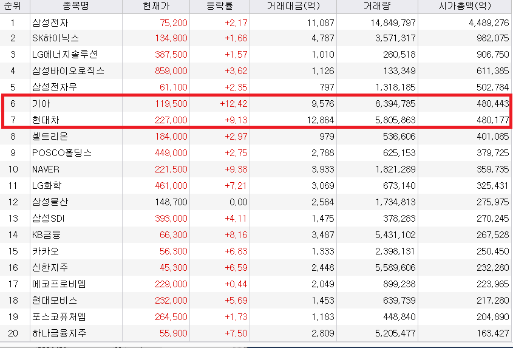Click the +12.42 change rate cell
The height and width of the screenshot is (348, 513).
click(x=234, y=104)
